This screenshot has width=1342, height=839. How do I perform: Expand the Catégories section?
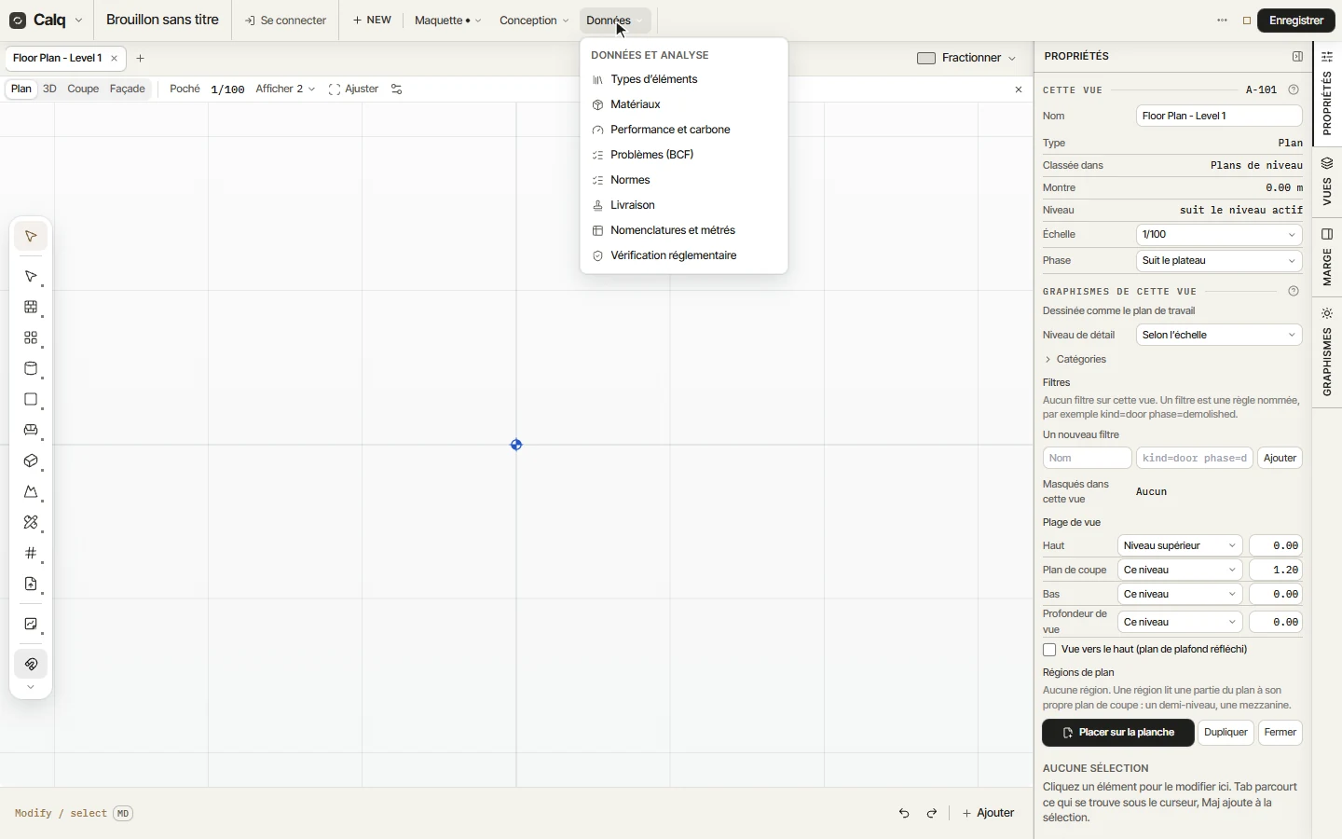(1075, 360)
